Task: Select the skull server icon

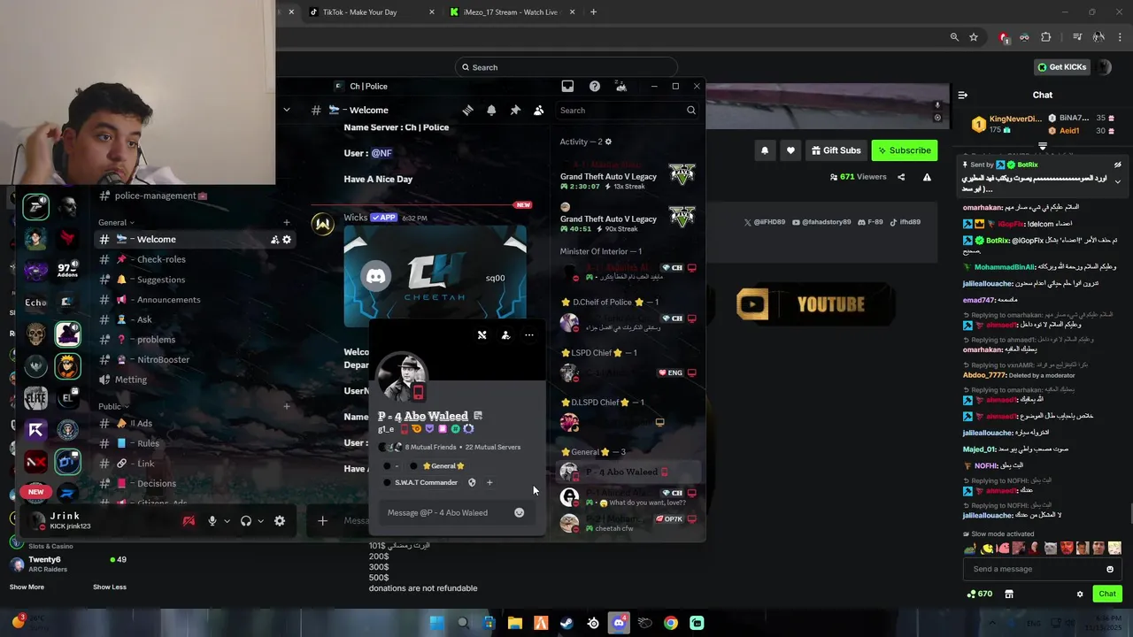Action: pos(35,334)
